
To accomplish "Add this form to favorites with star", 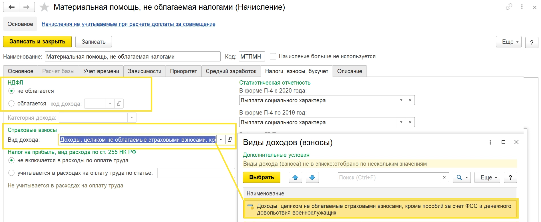I will coord(44,7).
